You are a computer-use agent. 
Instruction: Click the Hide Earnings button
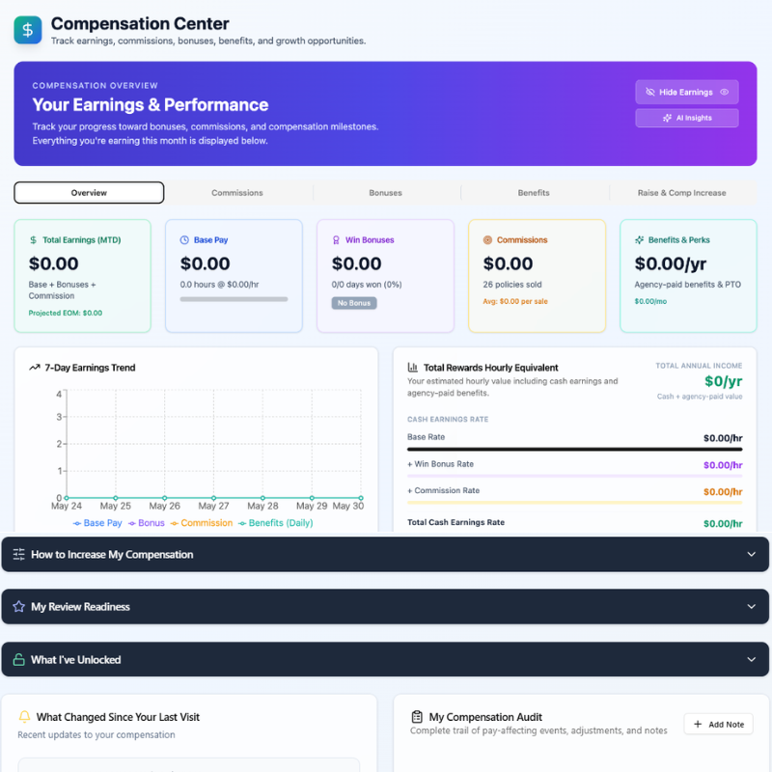click(687, 92)
